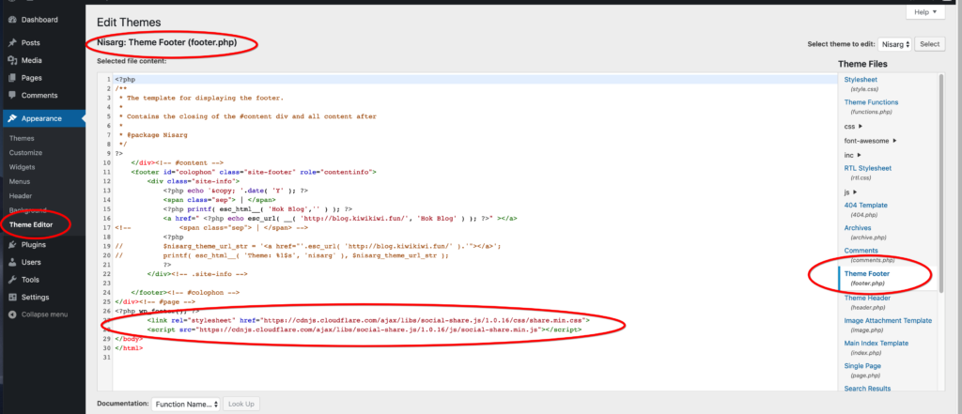Click the div class="site-info" code line
962x414 pixels.
click(x=194, y=181)
